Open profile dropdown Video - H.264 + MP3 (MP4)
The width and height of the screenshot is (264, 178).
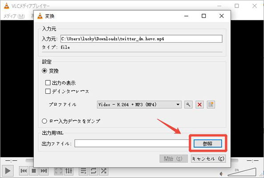(x=139, y=105)
